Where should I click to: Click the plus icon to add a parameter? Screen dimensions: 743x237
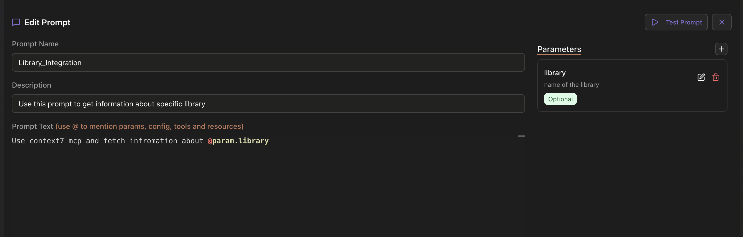click(721, 49)
